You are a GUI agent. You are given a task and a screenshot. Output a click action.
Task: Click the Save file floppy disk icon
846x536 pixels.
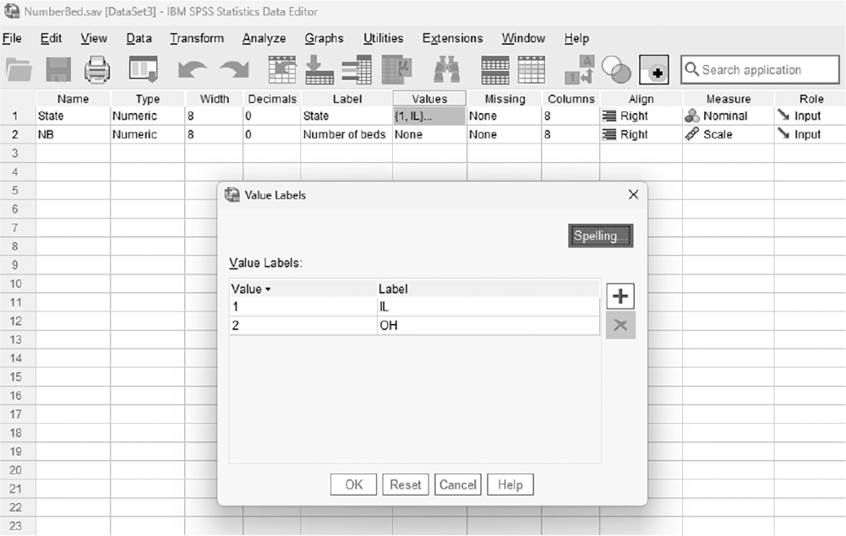[x=58, y=70]
